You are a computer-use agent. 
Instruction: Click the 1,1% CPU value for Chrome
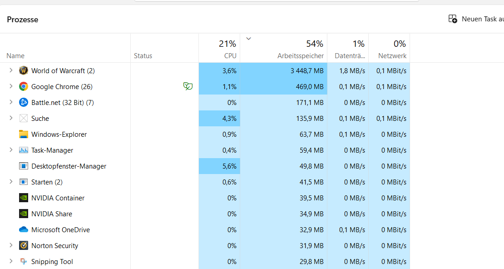pos(229,86)
